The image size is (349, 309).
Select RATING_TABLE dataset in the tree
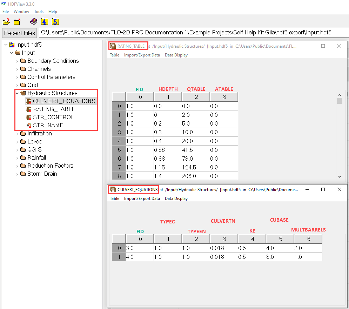click(x=54, y=109)
